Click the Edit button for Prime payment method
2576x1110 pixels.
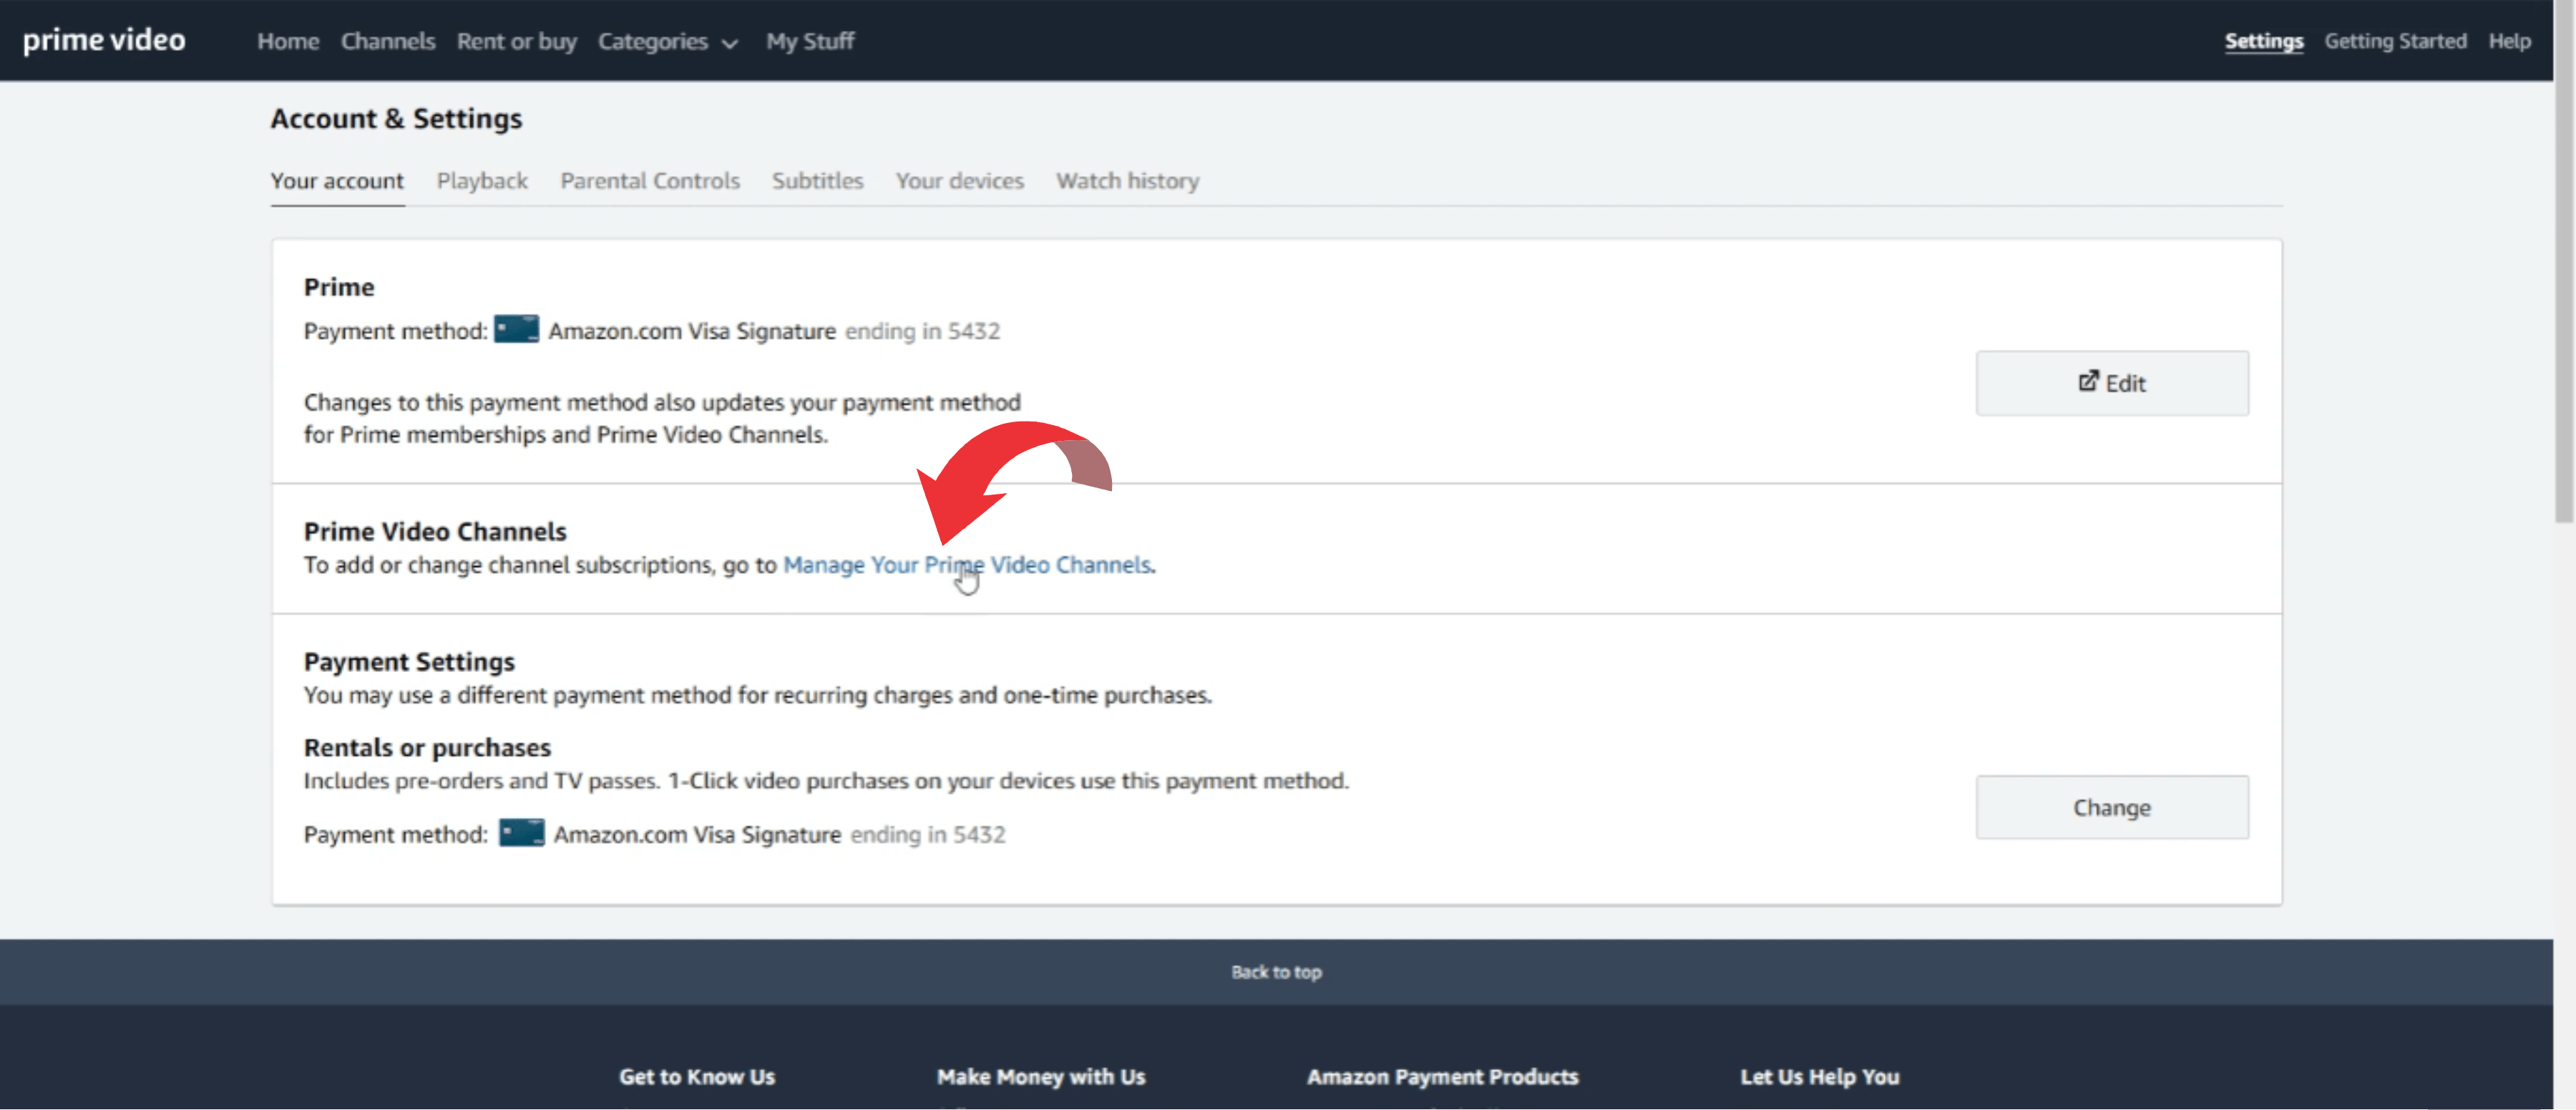(2111, 382)
